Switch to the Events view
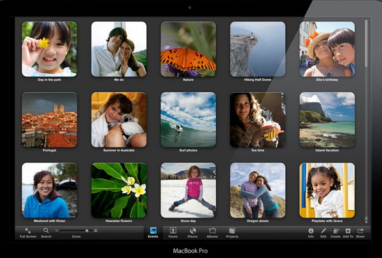This screenshot has height=258, width=382. click(x=153, y=231)
